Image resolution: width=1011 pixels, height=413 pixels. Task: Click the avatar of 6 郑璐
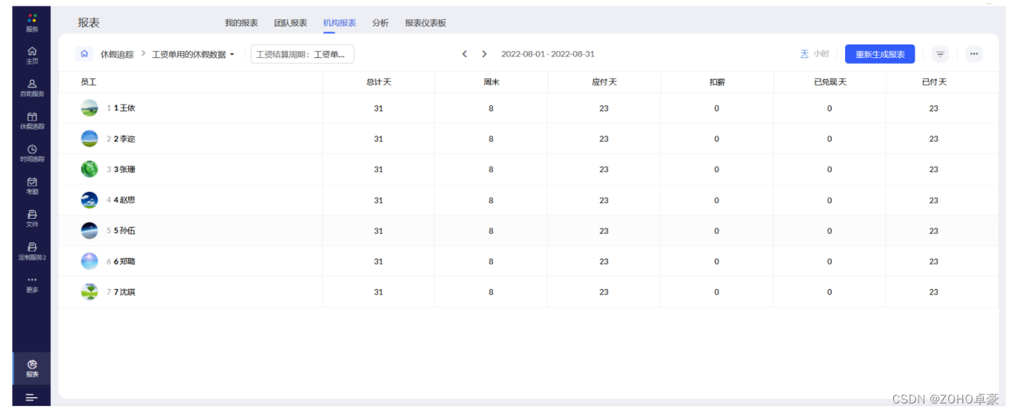pyautogui.click(x=89, y=261)
